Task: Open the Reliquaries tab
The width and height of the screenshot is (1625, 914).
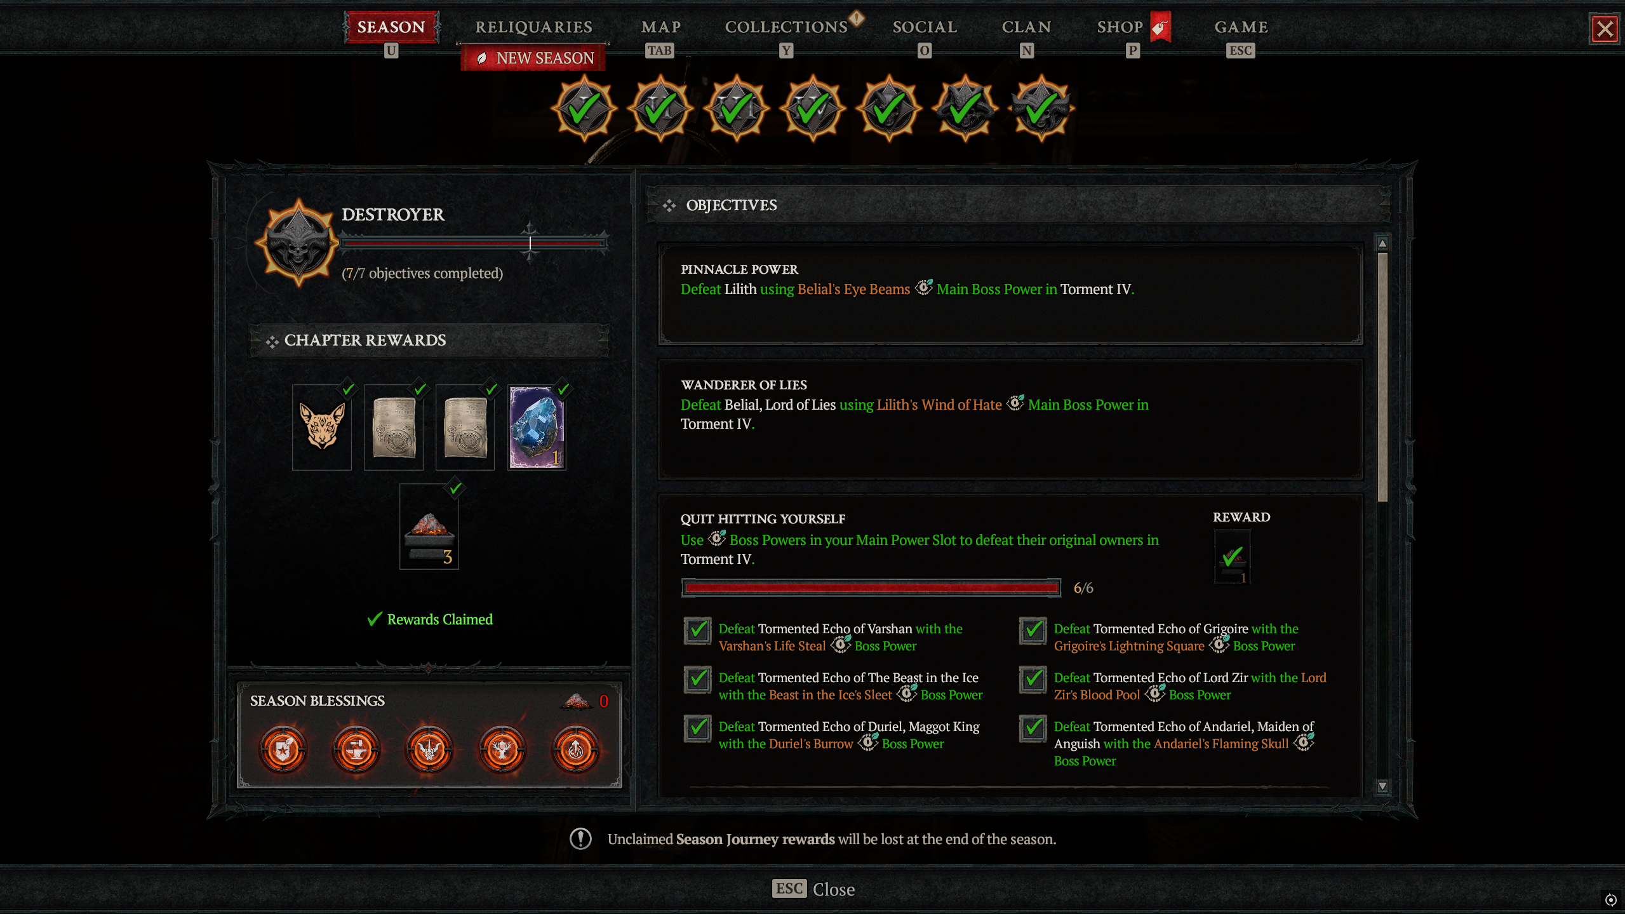Action: coord(533,27)
